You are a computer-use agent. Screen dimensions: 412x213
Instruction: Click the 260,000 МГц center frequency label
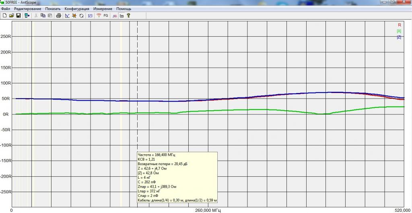click(x=208, y=210)
